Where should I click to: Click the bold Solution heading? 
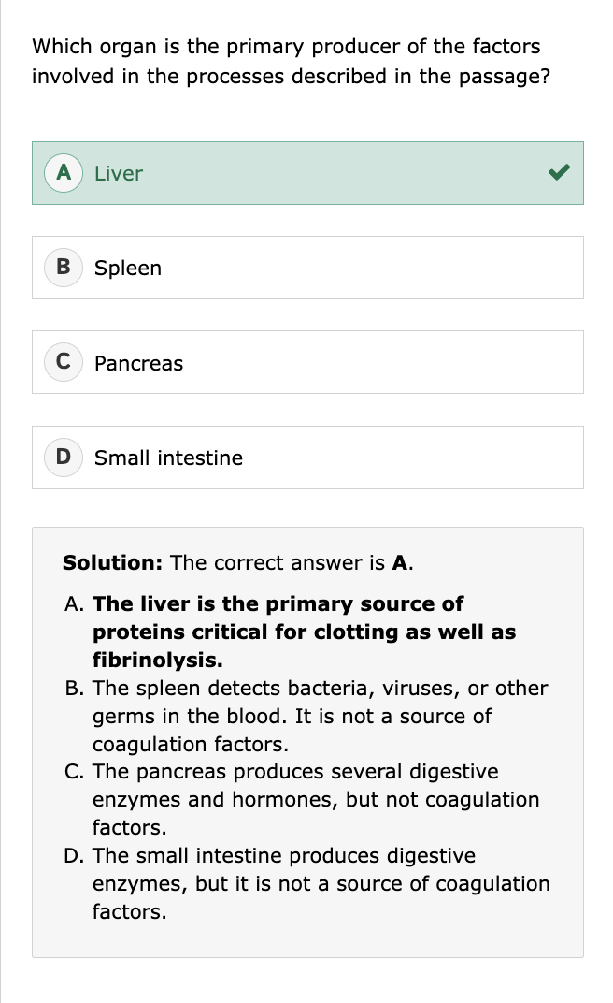113,562
